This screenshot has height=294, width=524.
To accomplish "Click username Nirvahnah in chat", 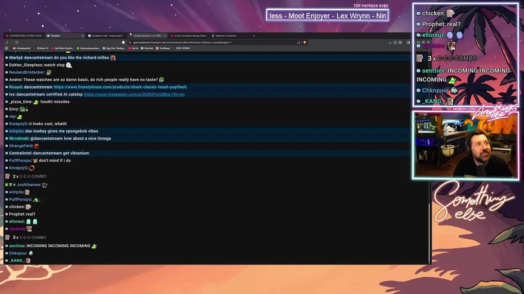I will pos(19,138).
